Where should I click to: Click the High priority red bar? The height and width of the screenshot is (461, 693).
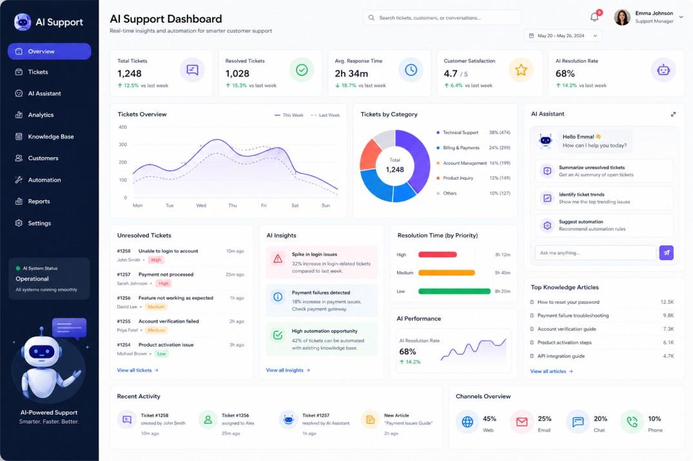click(438, 254)
